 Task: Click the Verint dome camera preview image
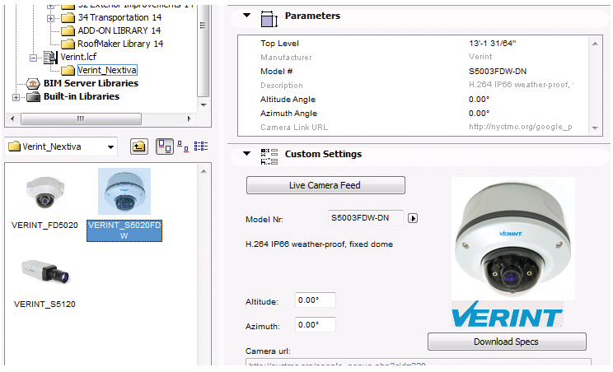tap(513, 239)
